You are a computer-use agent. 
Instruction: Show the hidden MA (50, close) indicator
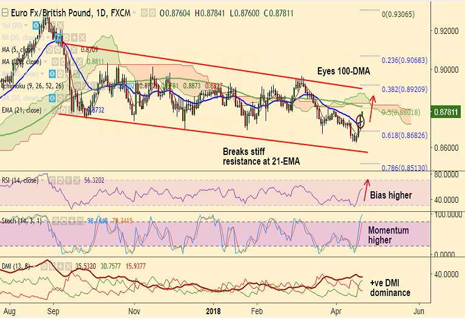(x=52, y=74)
